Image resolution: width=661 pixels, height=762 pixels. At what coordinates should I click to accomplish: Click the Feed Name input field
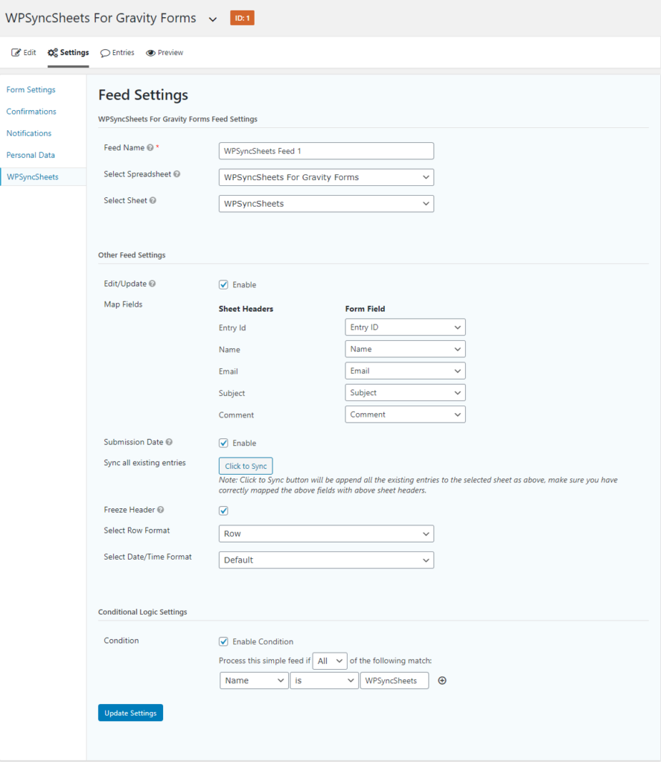click(326, 150)
